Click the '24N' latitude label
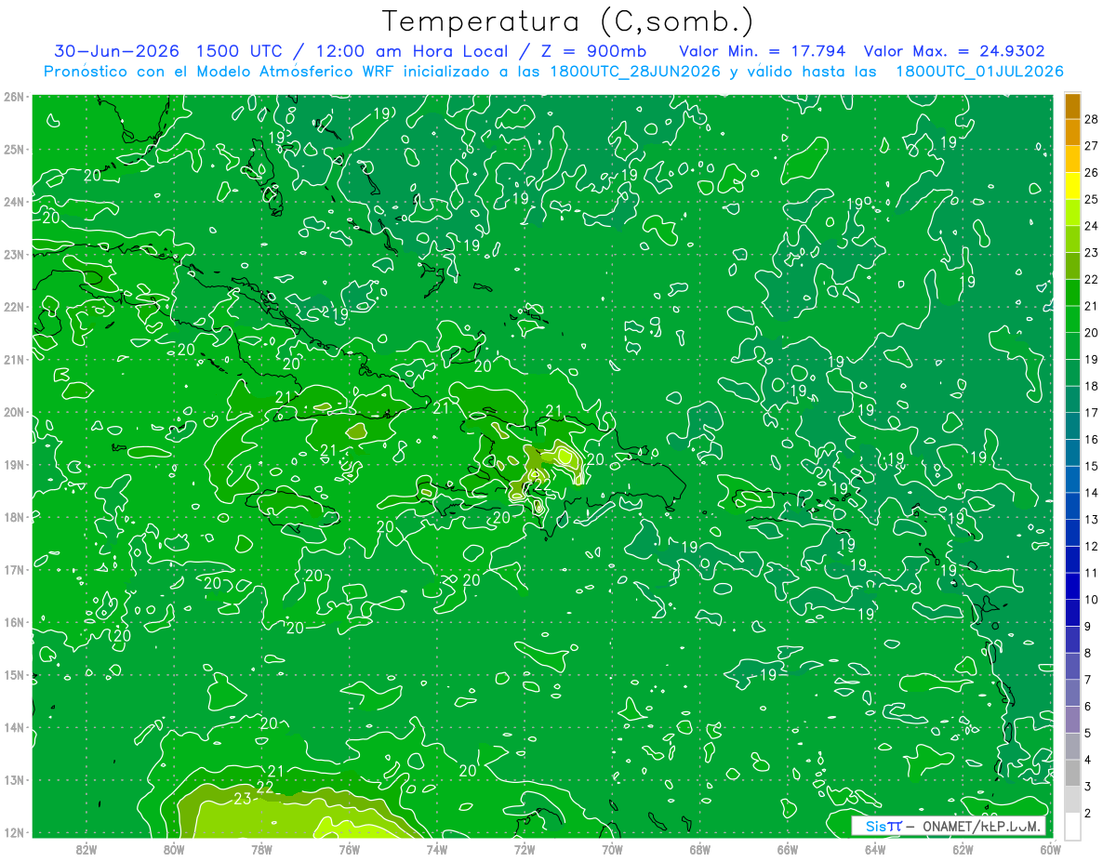Image resolution: width=1116 pixels, height=862 pixels. click(14, 202)
